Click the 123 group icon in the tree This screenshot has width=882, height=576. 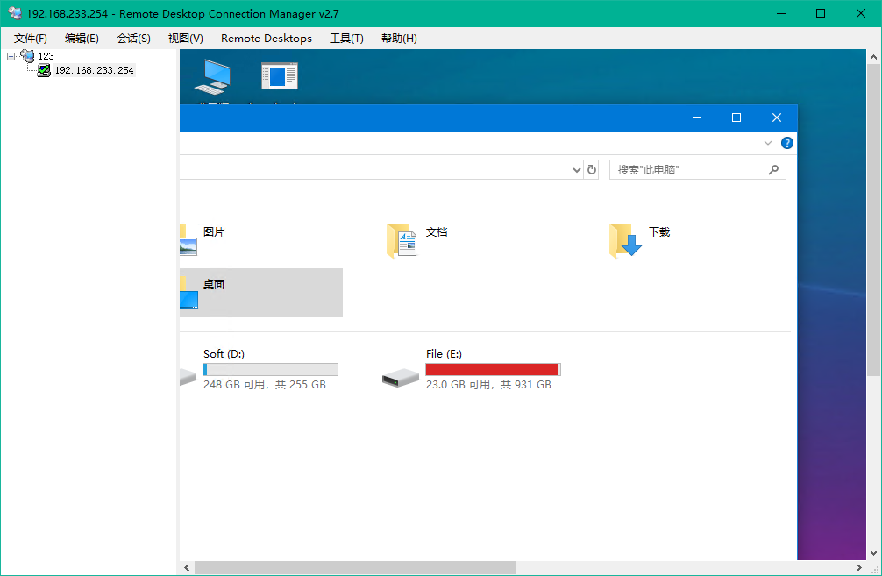click(x=27, y=55)
